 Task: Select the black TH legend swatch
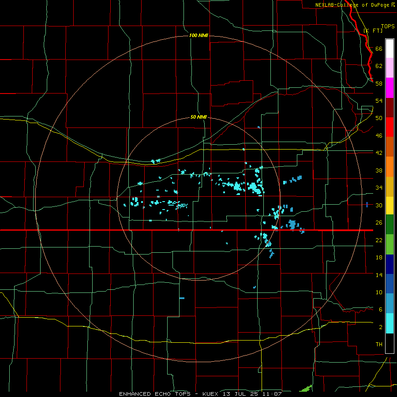[x=390, y=343]
